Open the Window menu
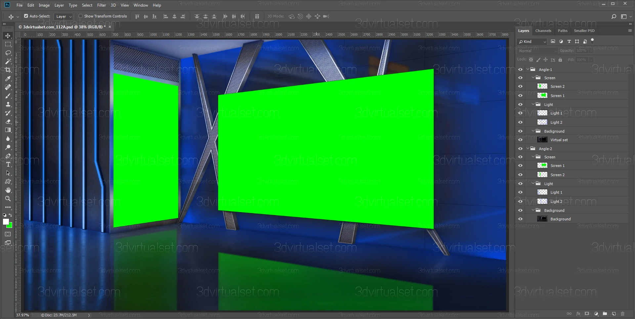This screenshot has width=635, height=319. [141, 5]
